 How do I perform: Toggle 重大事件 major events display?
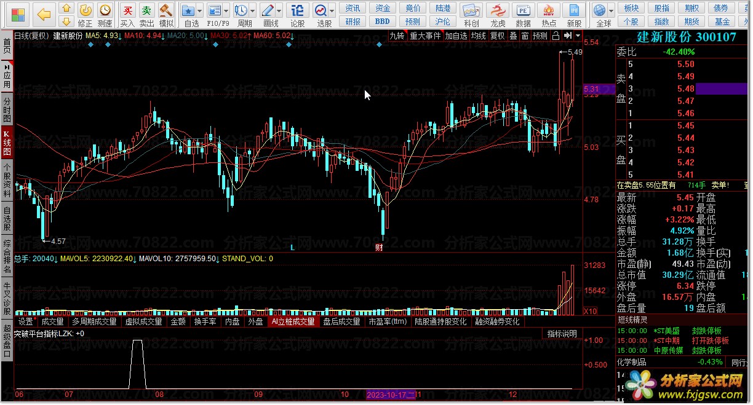[426, 36]
